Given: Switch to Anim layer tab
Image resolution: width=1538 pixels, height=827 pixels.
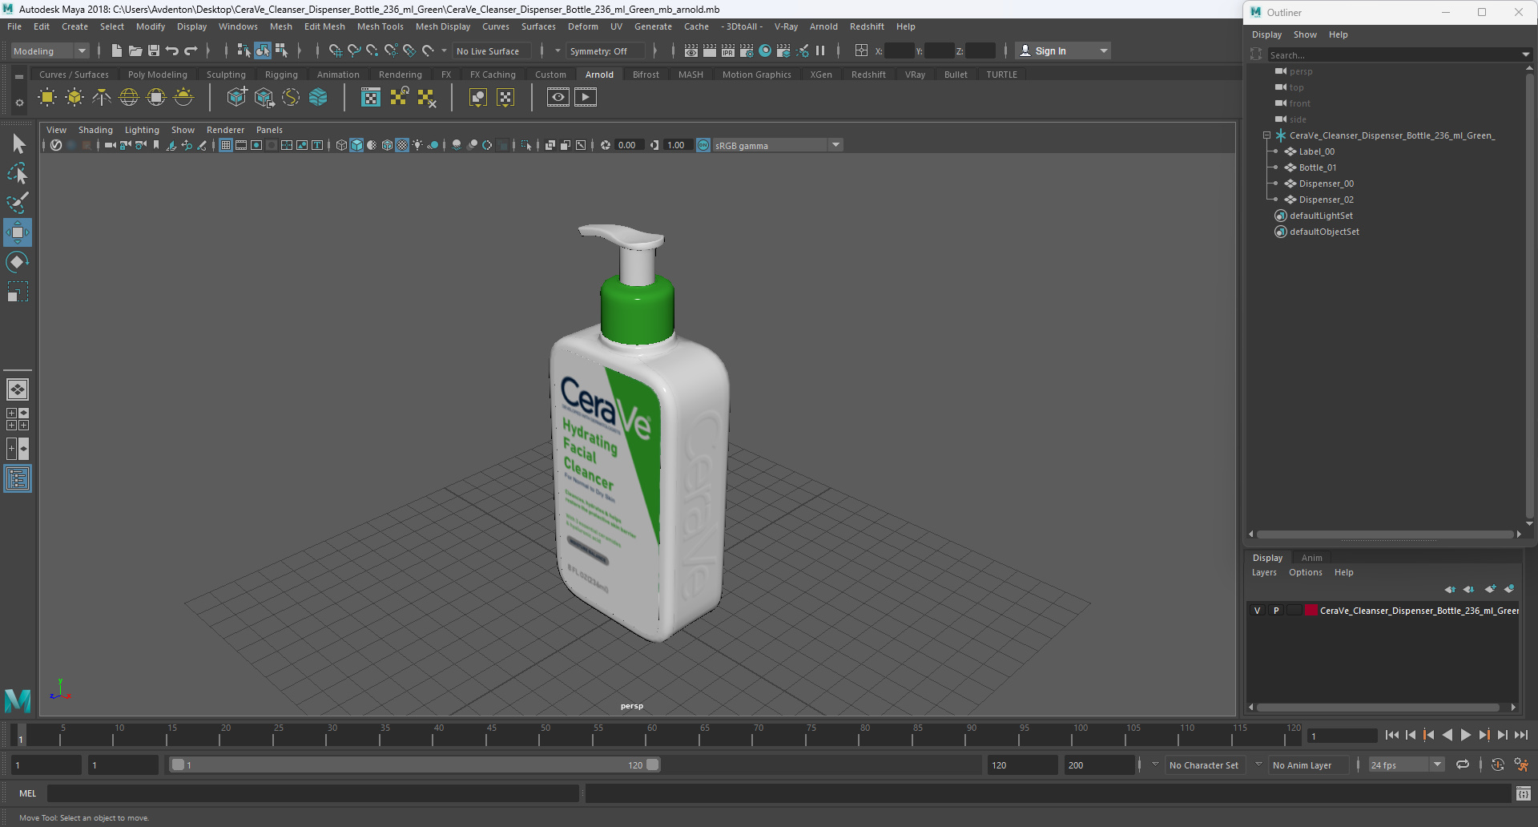Looking at the screenshot, I should 1311,558.
